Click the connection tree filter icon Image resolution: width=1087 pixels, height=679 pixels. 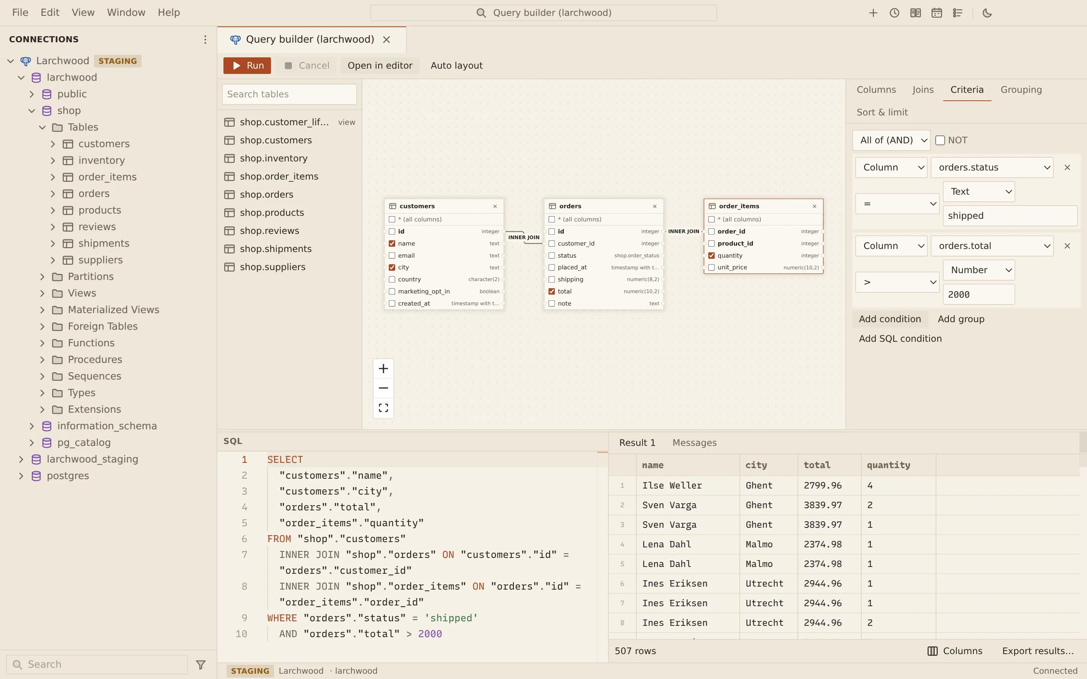[x=201, y=665]
